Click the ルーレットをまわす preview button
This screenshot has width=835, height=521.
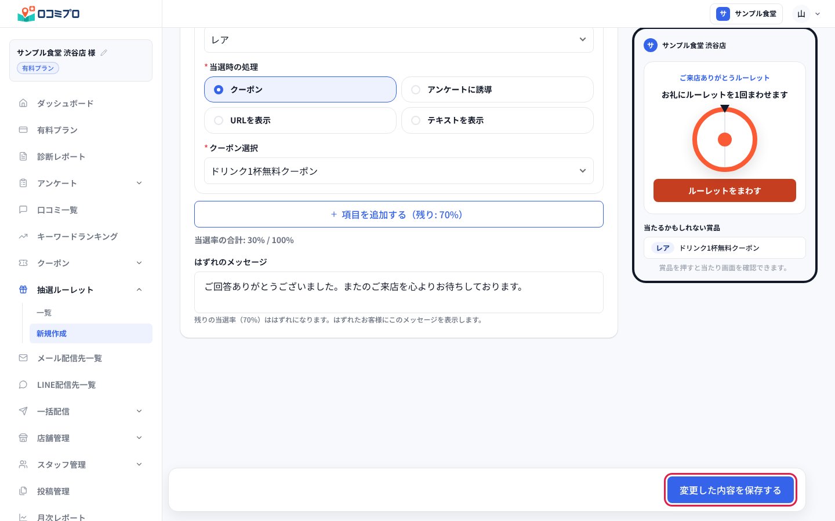coord(725,190)
